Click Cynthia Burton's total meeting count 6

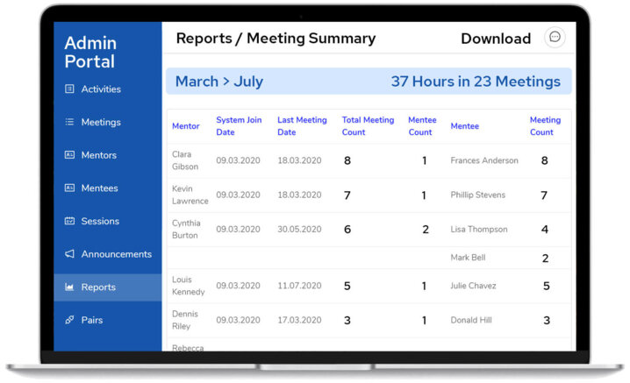pyautogui.click(x=347, y=230)
